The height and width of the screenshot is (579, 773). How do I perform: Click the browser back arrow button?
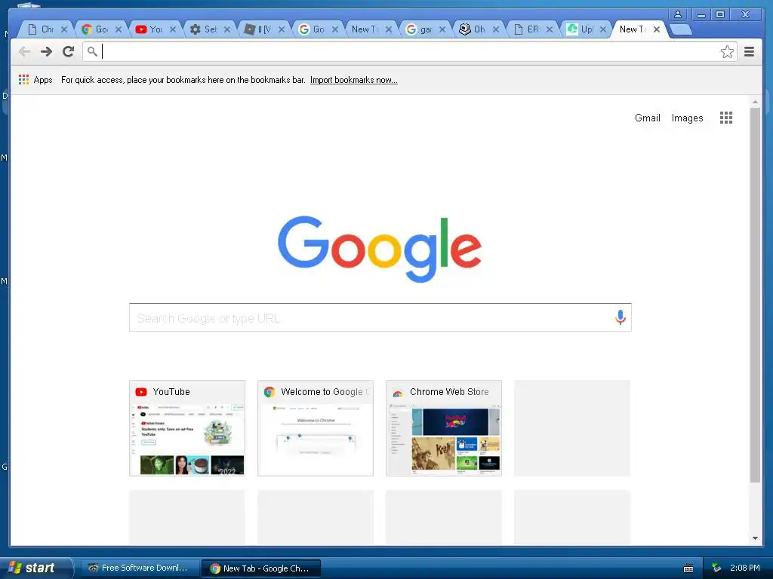[24, 52]
